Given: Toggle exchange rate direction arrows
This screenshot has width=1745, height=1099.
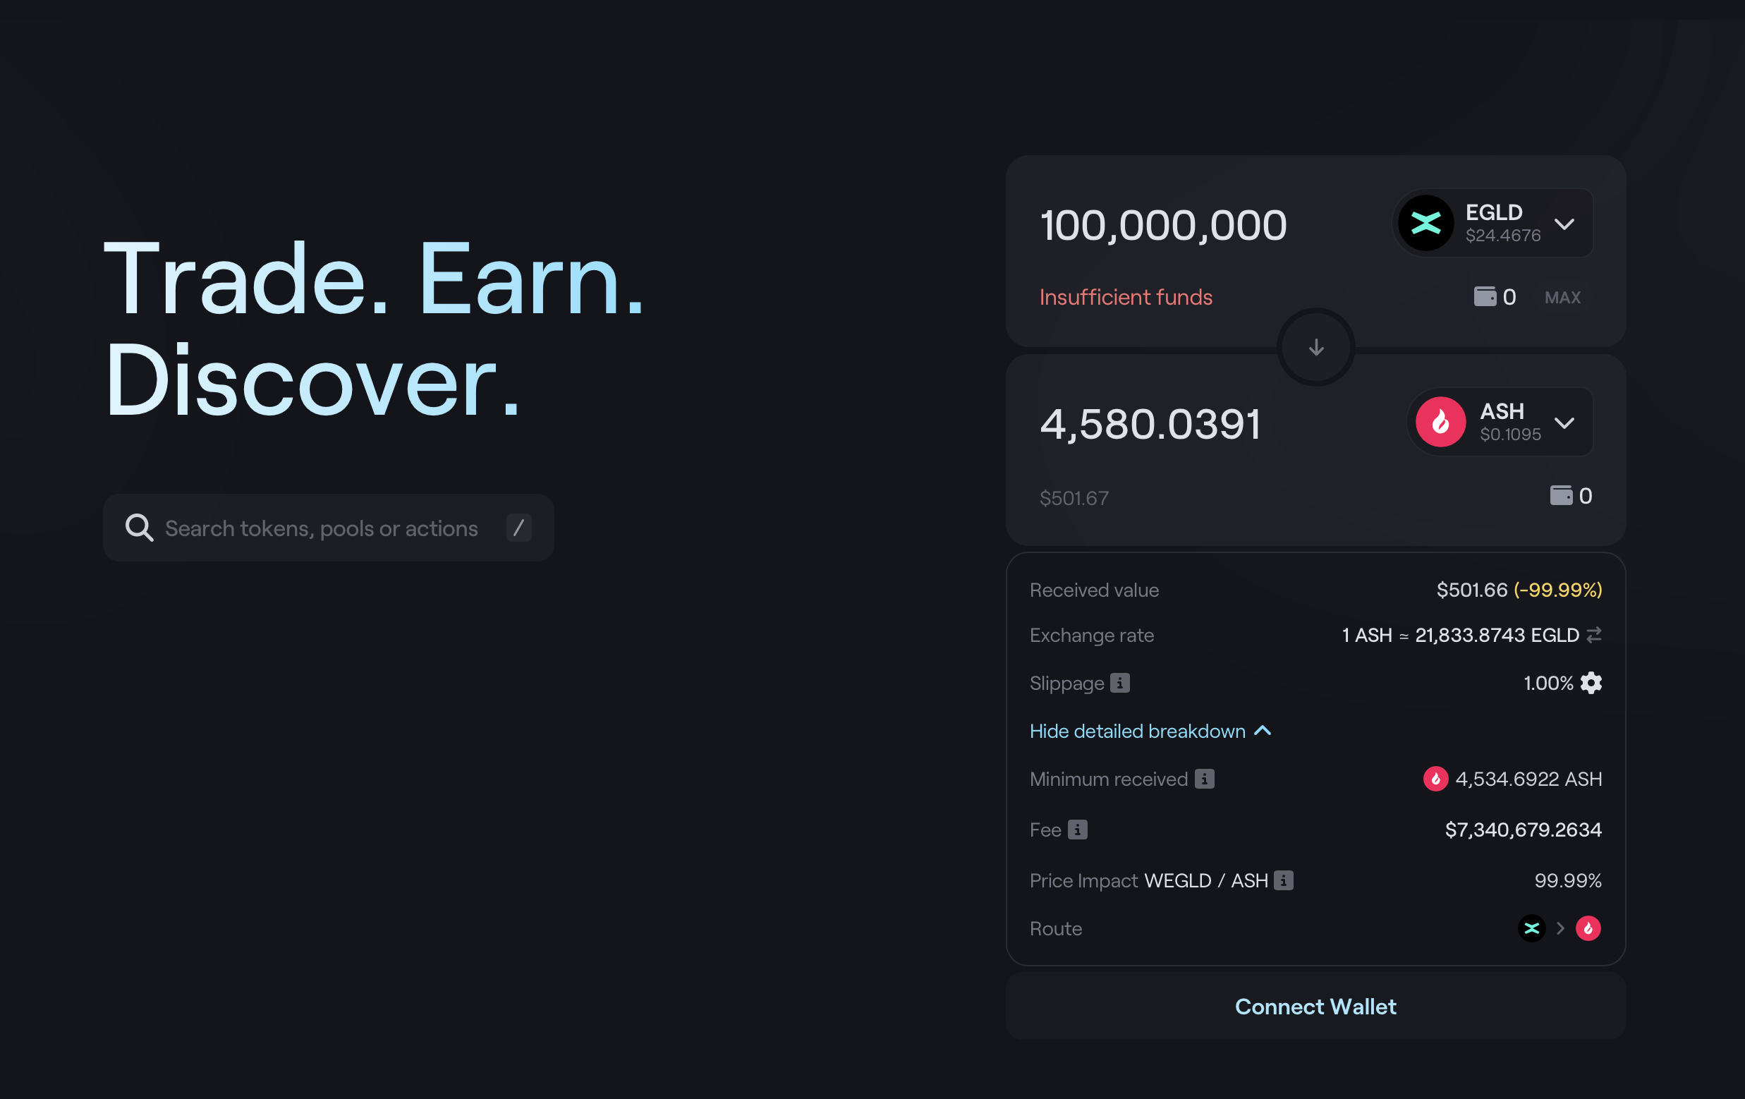Looking at the screenshot, I should [x=1593, y=635].
